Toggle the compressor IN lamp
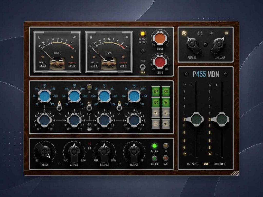This screenshot has height=197, width=263. tap(166, 146)
